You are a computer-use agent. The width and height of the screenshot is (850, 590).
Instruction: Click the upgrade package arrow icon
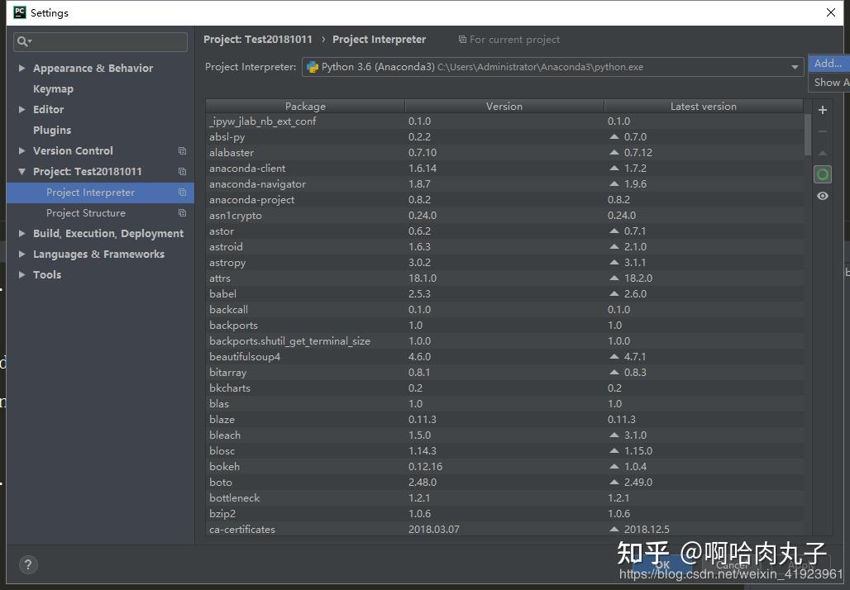pos(823,154)
